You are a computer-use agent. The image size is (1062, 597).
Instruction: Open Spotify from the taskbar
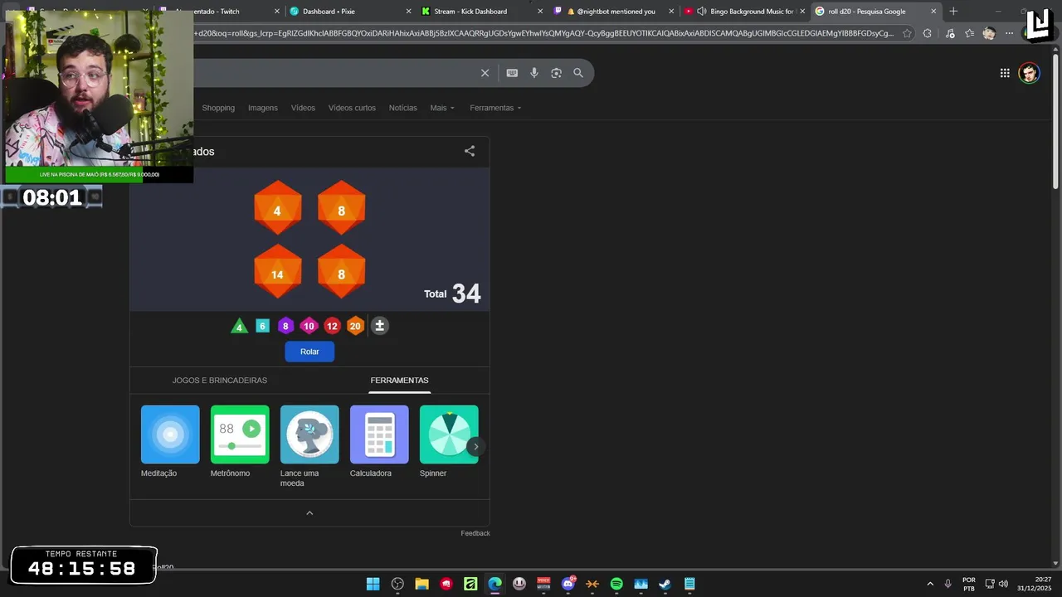[x=616, y=584]
